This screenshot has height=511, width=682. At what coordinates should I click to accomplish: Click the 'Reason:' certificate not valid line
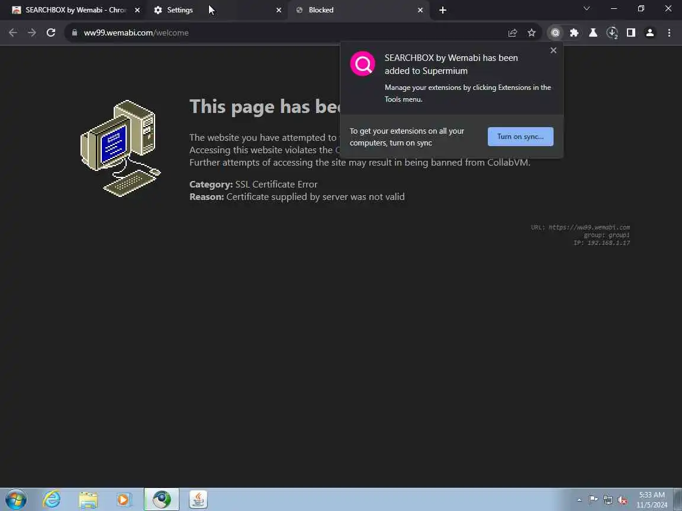(x=297, y=197)
